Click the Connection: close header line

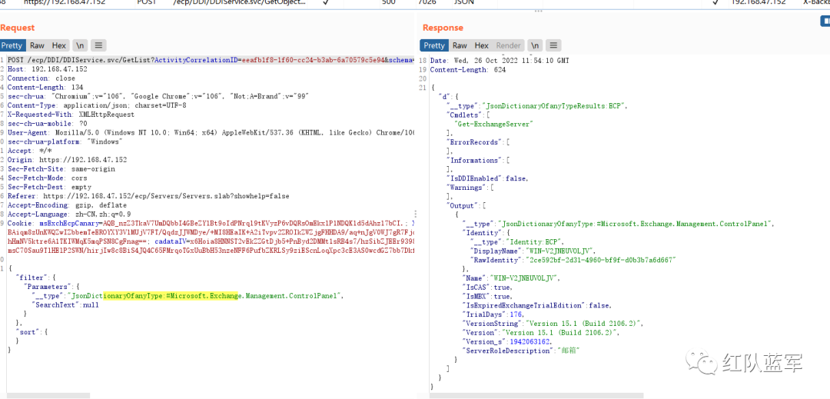point(40,78)
